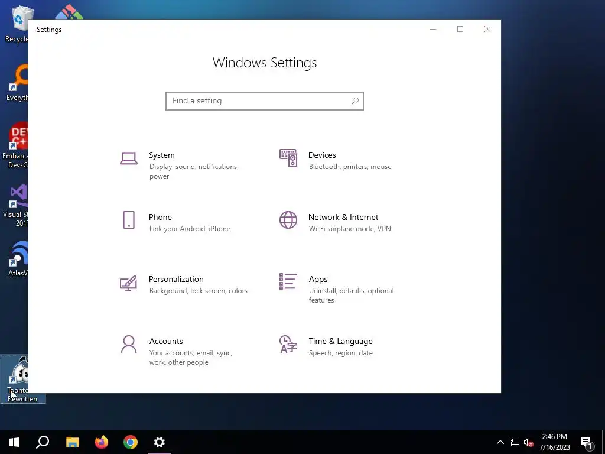Click "Display, sound, notifications, power" description
The height and width of the screenshot is (454, 605).
click(x=194, y=171)
